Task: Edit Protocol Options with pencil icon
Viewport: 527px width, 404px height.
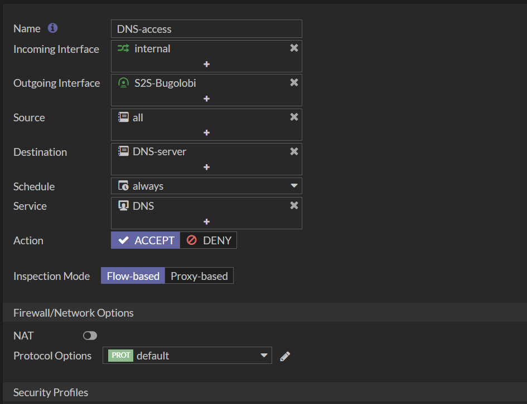Action: (x=285, y=356)
